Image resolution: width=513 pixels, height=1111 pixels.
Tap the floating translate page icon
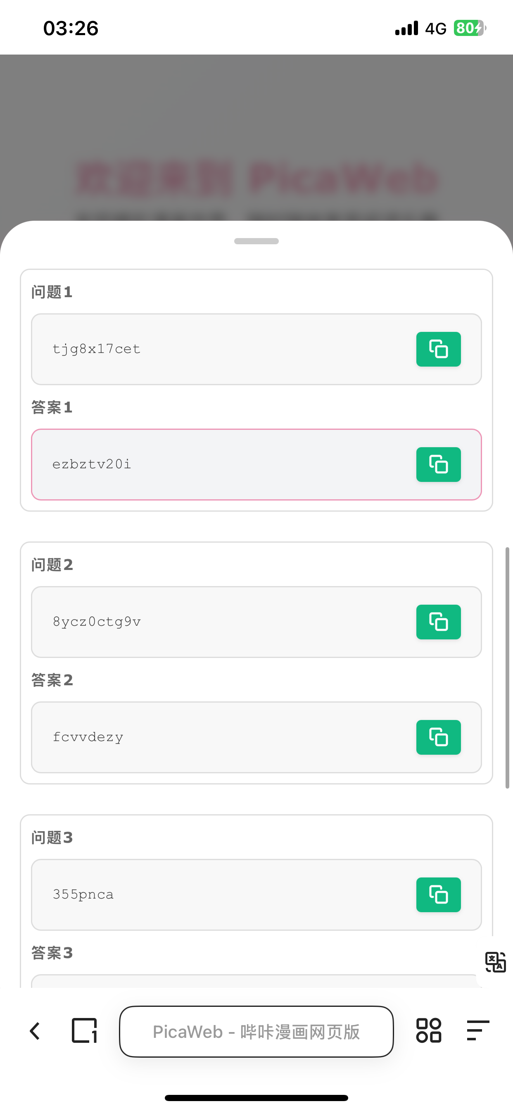point(495,962)
